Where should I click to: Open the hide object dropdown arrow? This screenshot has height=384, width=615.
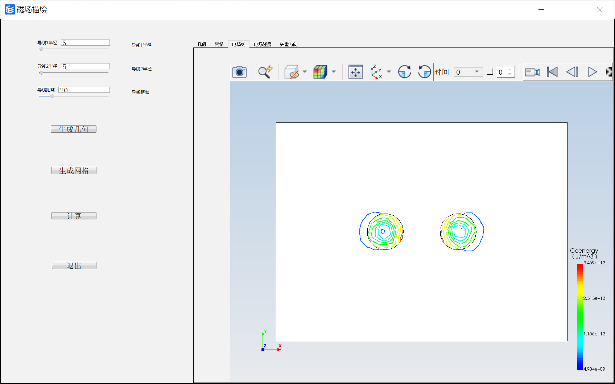pyautogui.click(x=305, y=72)
